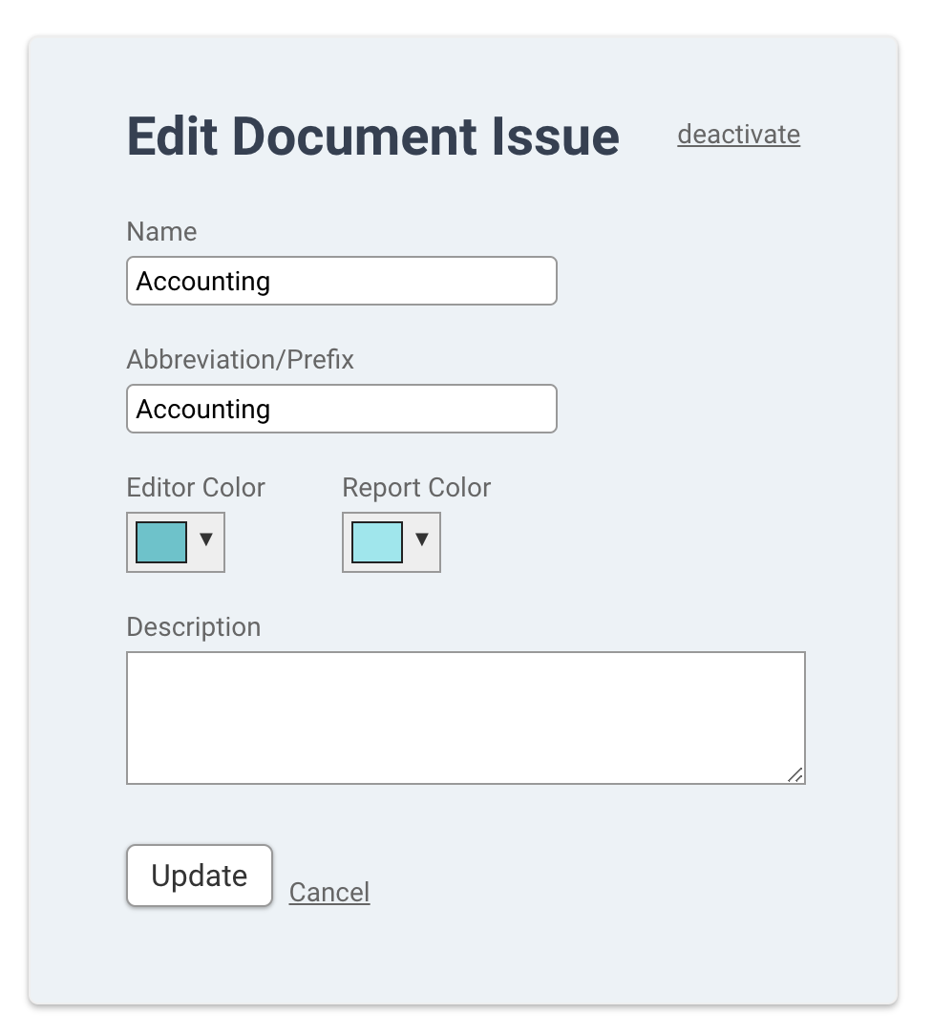Click the Edit Document Issue heading
The height and width of the screenshot is (1035, 932).
click(x=373, y=137)
